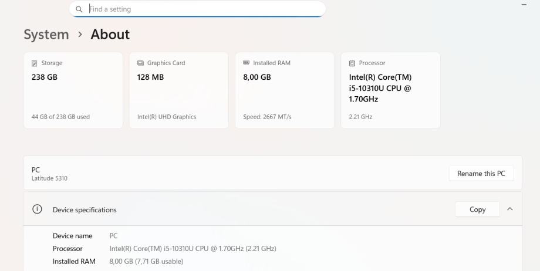Viewport: 540px width, 271px height.
Task: Click the Installed RAM icon
Action: [246, 63]
